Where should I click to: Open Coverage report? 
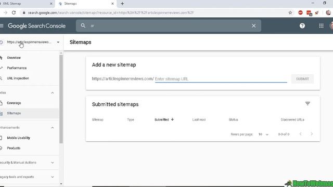(14, 103)
